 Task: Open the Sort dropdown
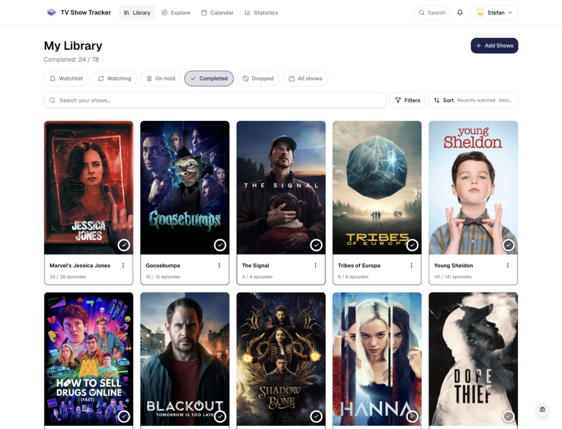coord(473,100)
